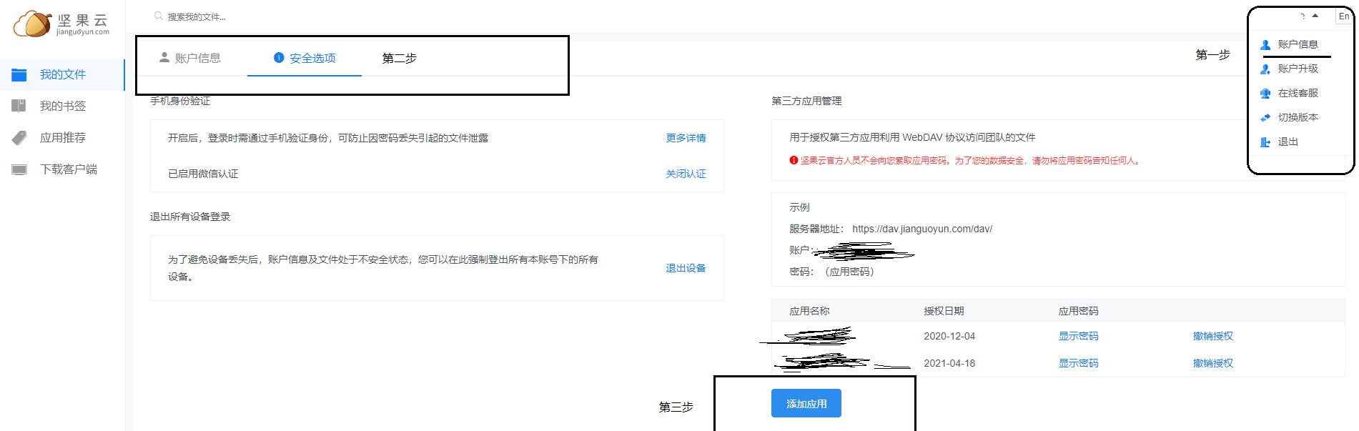Show password for the 2020-12-04 app
1359x431 pixels.
1078,336
